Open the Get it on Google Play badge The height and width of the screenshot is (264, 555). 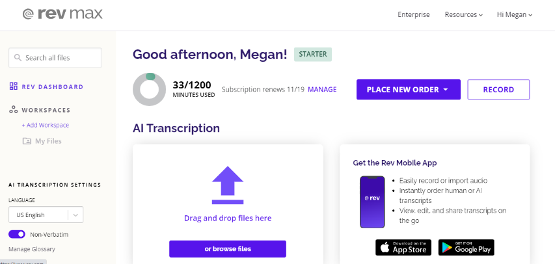coord(466,247)
